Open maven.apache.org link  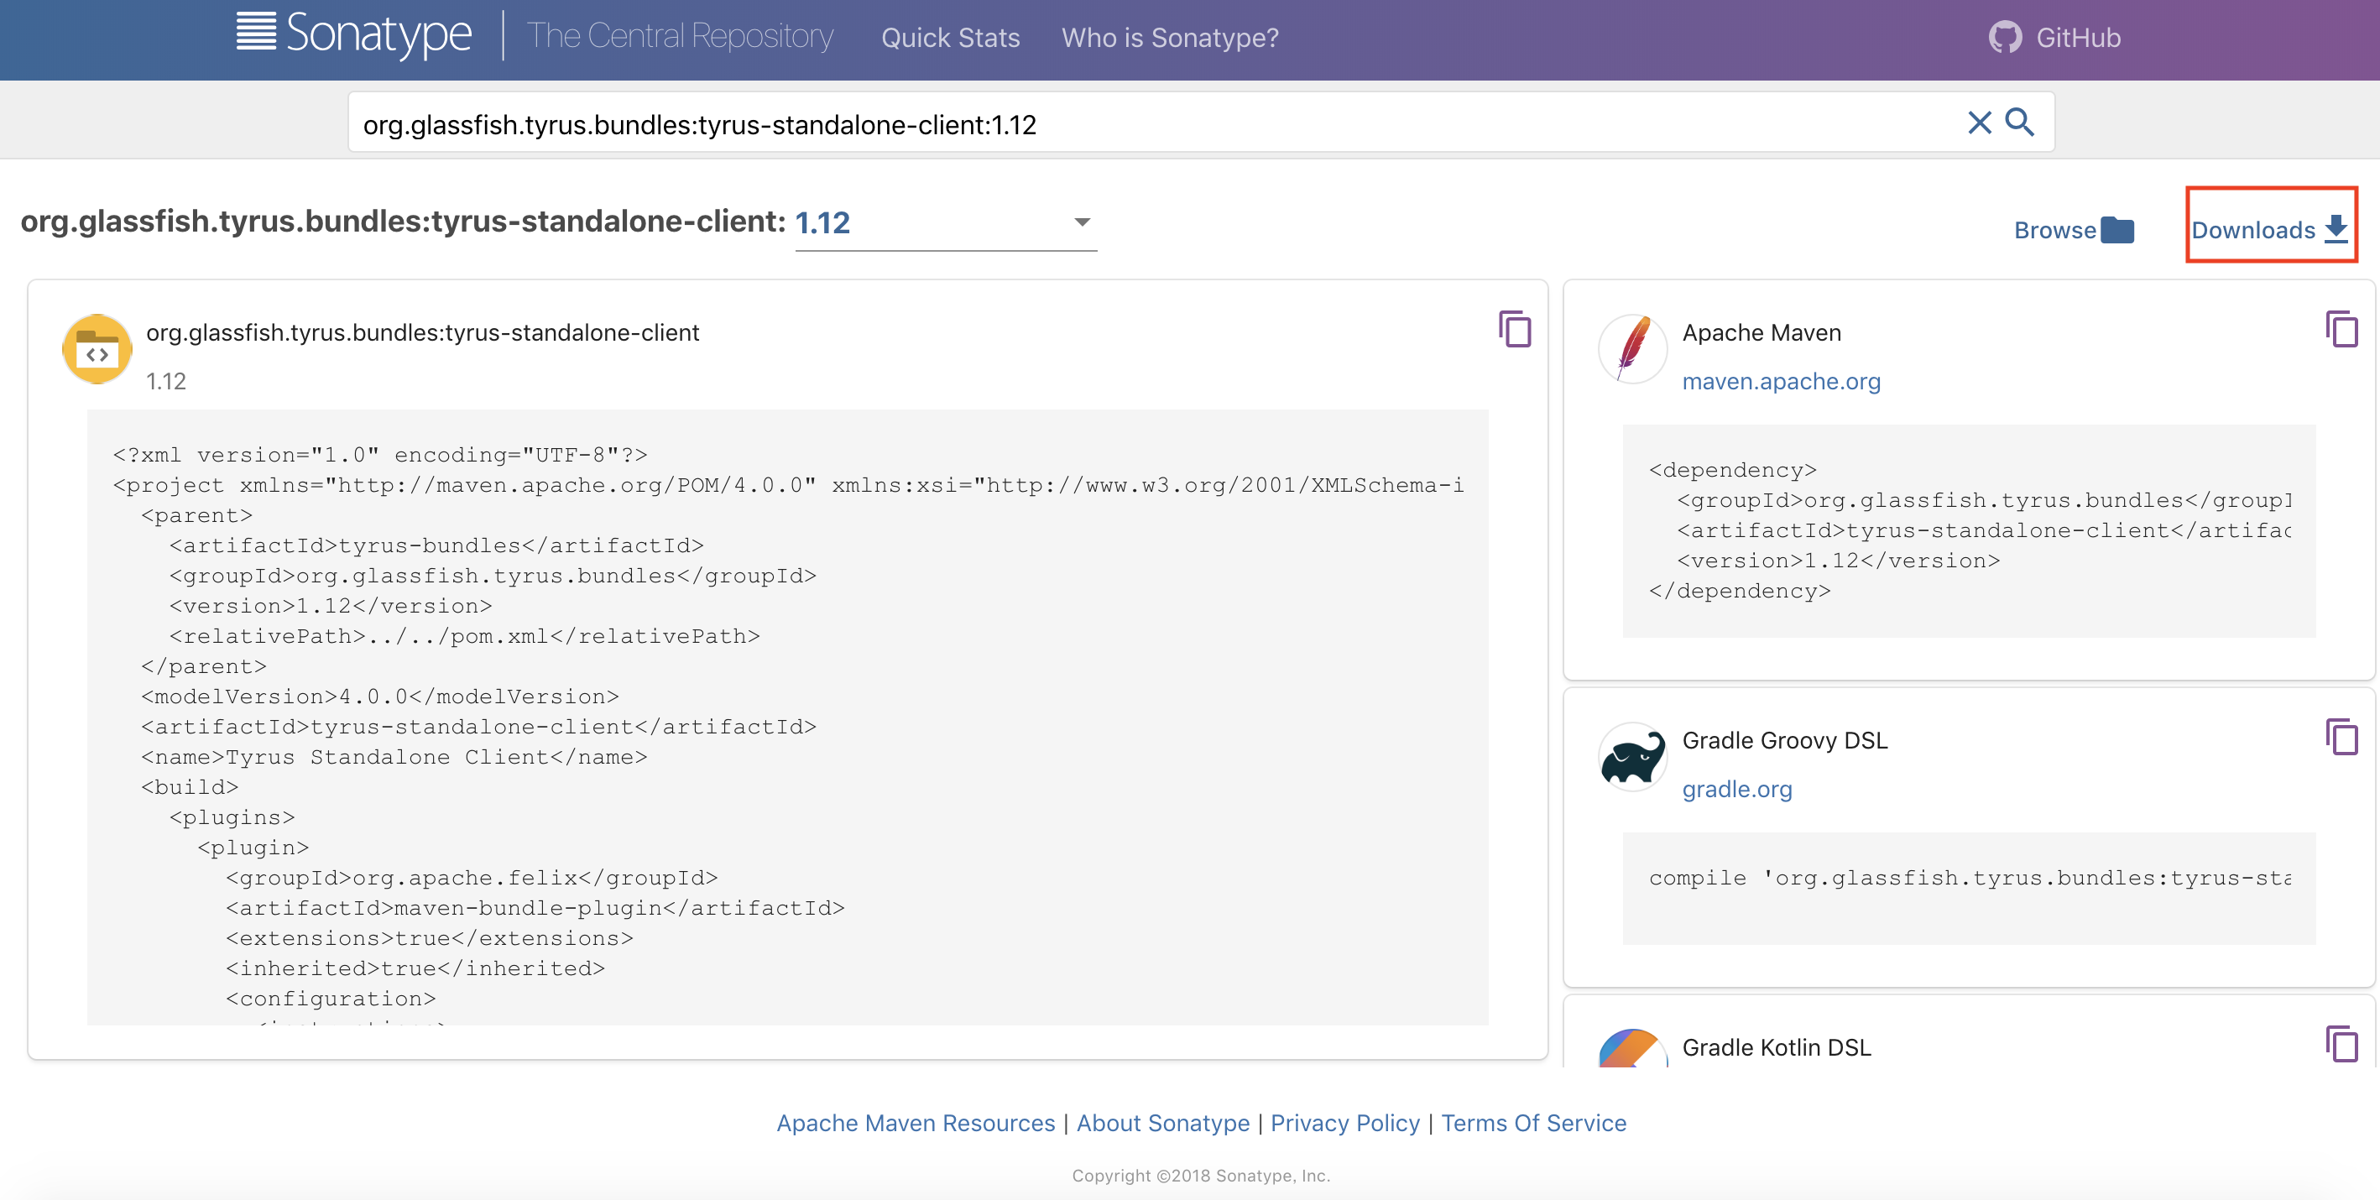(x=1780, y=382)
